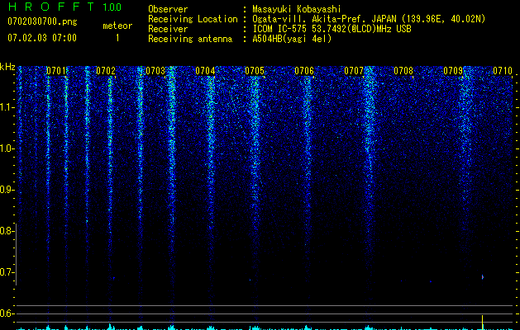
Task: Click the 0710 time marker
Action: tap(503, 72)
